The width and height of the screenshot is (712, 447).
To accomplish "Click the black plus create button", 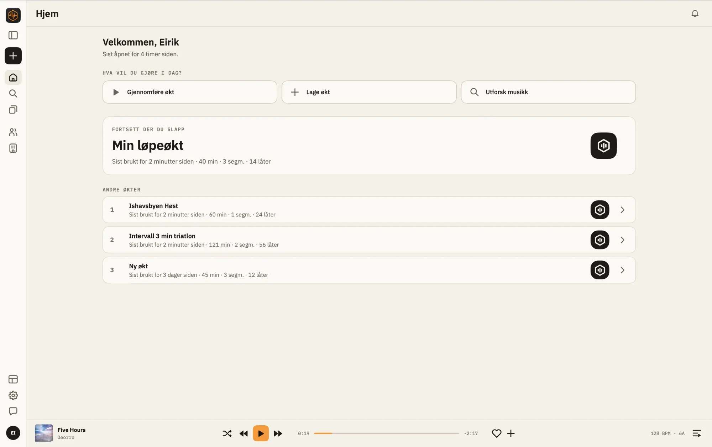I will tap(13, 56).
